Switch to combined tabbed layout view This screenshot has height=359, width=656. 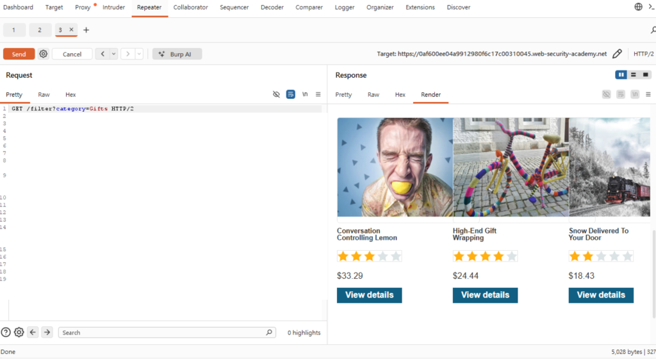(646, 74)
